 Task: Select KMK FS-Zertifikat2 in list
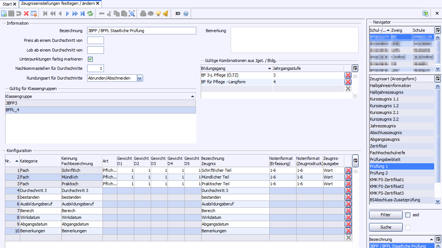402,186
